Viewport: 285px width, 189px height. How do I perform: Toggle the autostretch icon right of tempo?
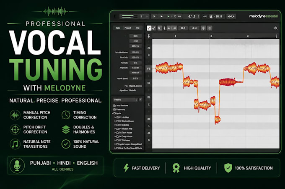click(x=231, y=16)
